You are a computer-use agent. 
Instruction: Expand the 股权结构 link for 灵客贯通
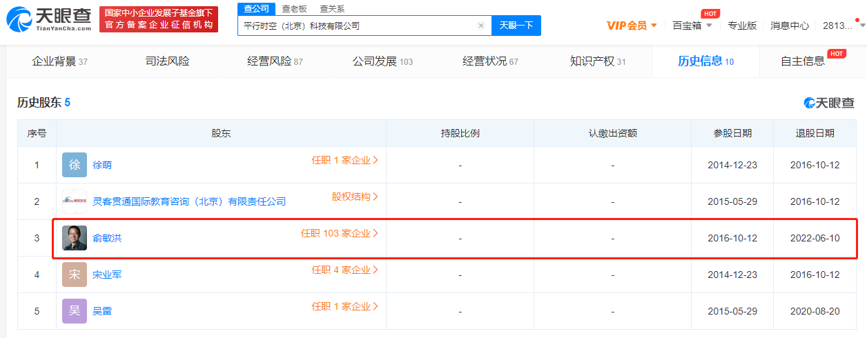coord(355,197)
